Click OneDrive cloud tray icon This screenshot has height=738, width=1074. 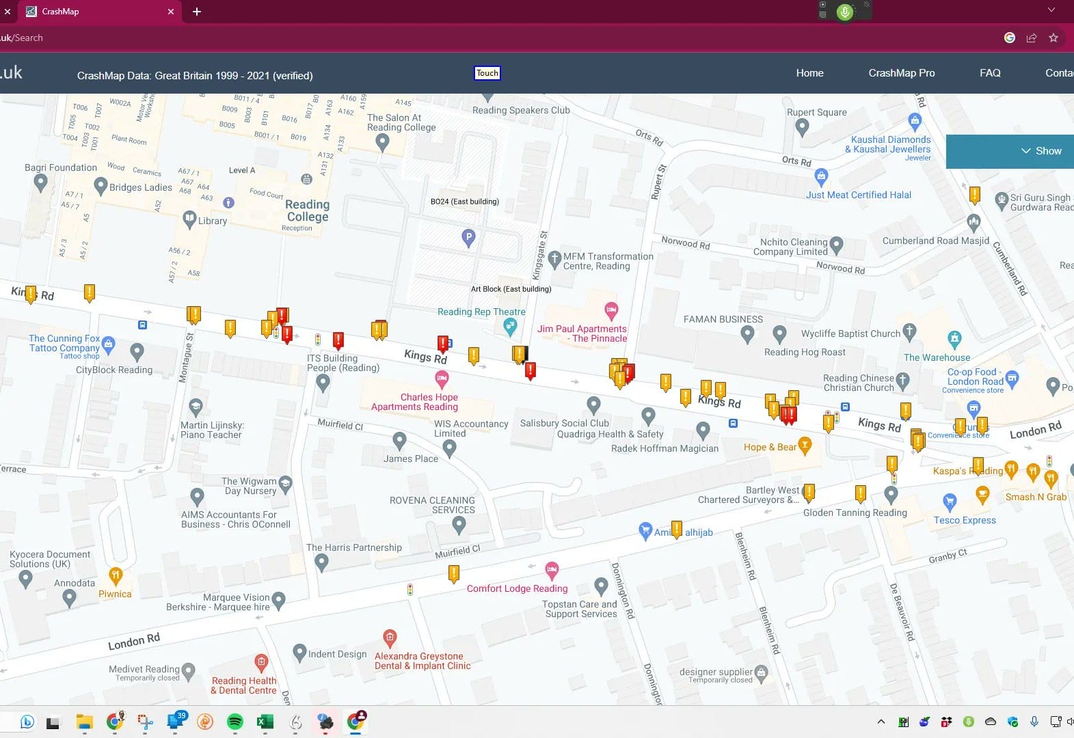[991, 722]
